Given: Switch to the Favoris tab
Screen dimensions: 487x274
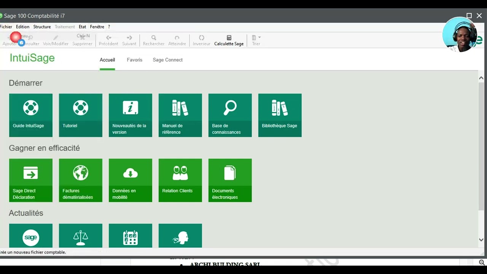Looking at the screenshot, I should (x=135, y=60).
